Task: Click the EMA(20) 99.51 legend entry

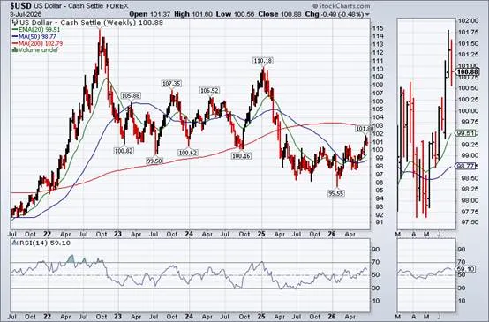Action: (36, 29)
